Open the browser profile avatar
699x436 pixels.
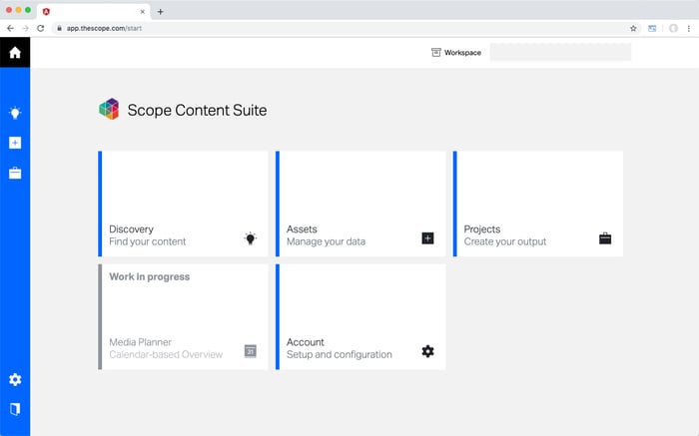coord(673,28)
